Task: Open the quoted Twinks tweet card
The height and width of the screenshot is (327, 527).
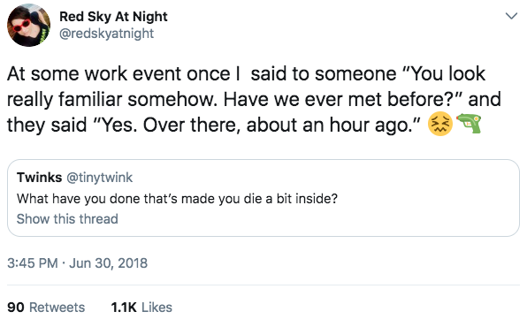Action: click(x=263, y=198)
